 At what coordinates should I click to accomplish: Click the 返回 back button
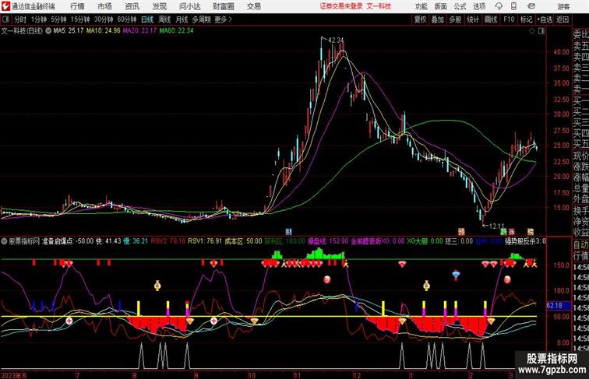click(563, 19)
